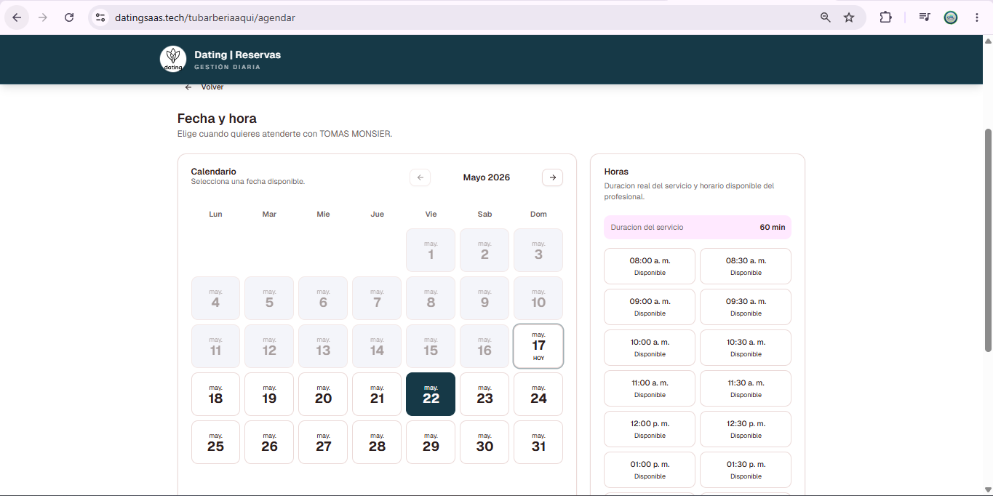Image resolution: width=993 pixels, height=496 pixels.
Task: Open the media control icon in toolbar
Action: tap(924, 17)
